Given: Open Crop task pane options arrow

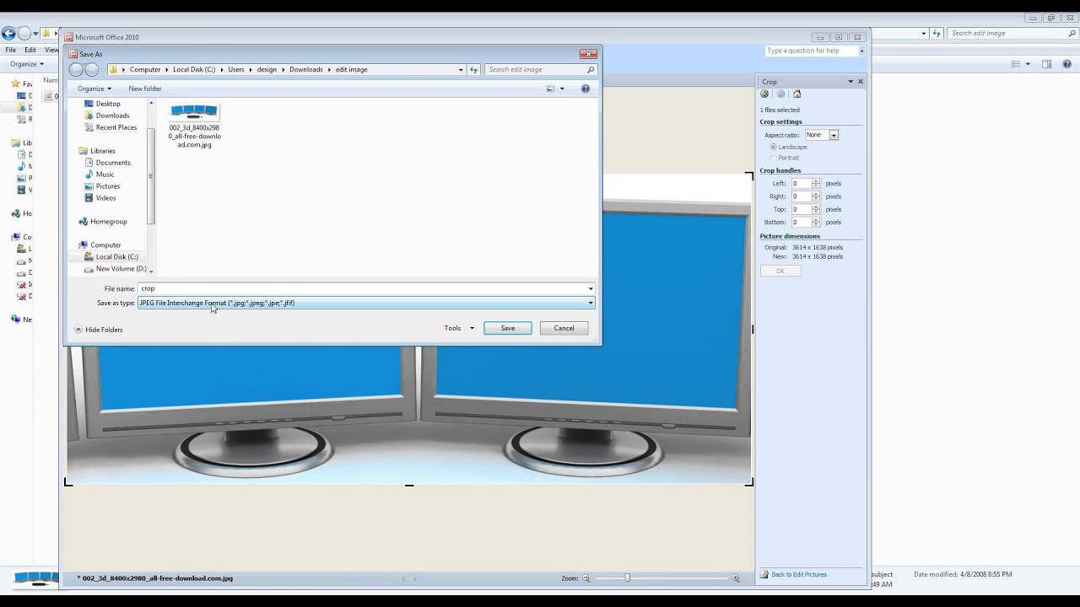Looking at the screenshot, I should [850, 82].
